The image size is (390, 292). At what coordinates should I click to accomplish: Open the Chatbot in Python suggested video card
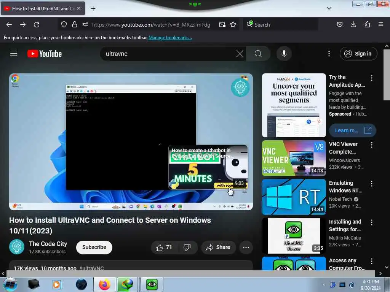pos(208,167)
